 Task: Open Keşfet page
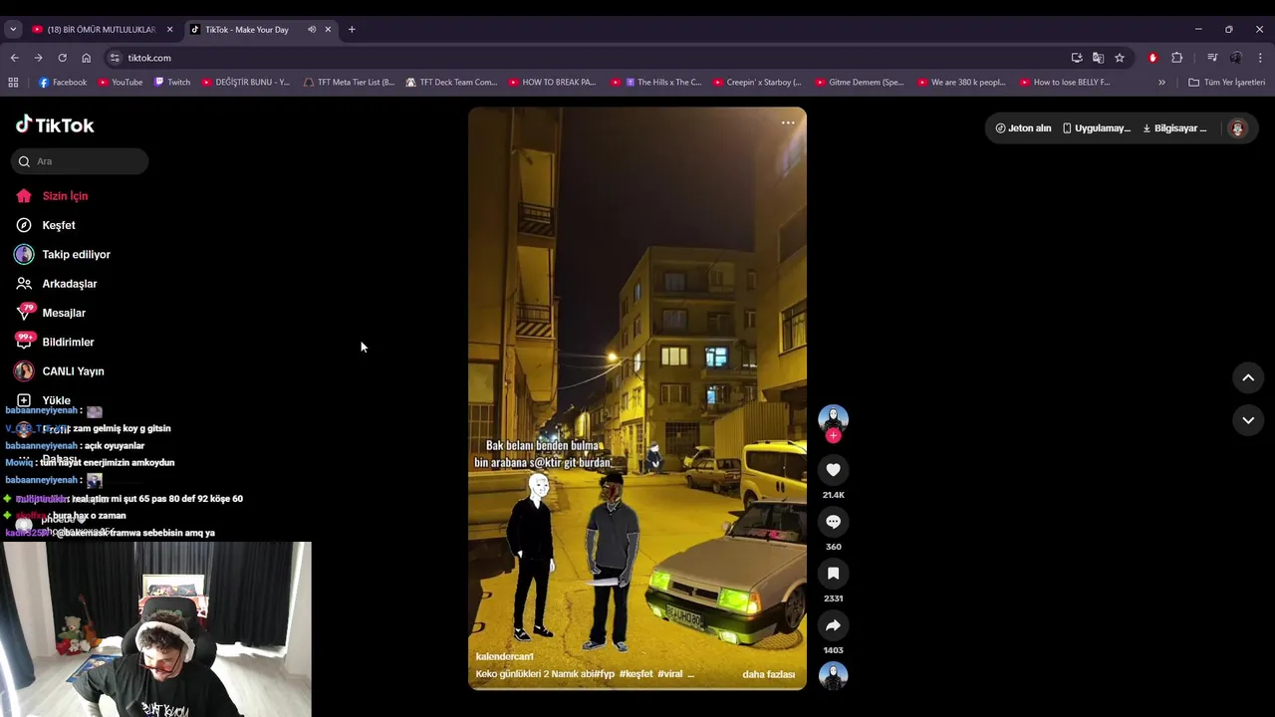coord(58,225)
